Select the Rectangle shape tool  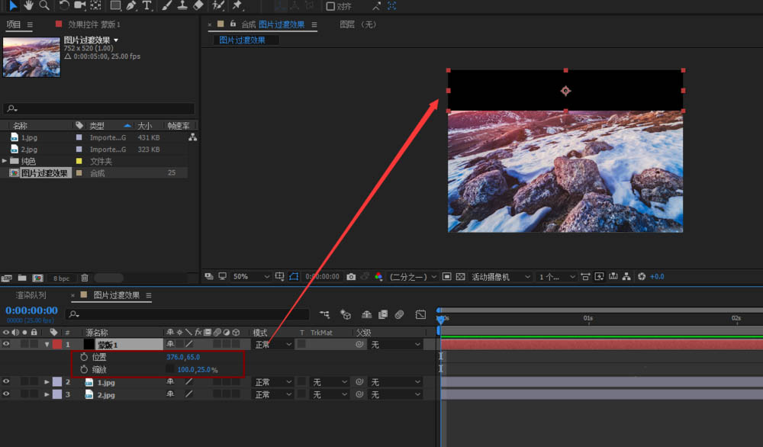click(x=115, y=5)
